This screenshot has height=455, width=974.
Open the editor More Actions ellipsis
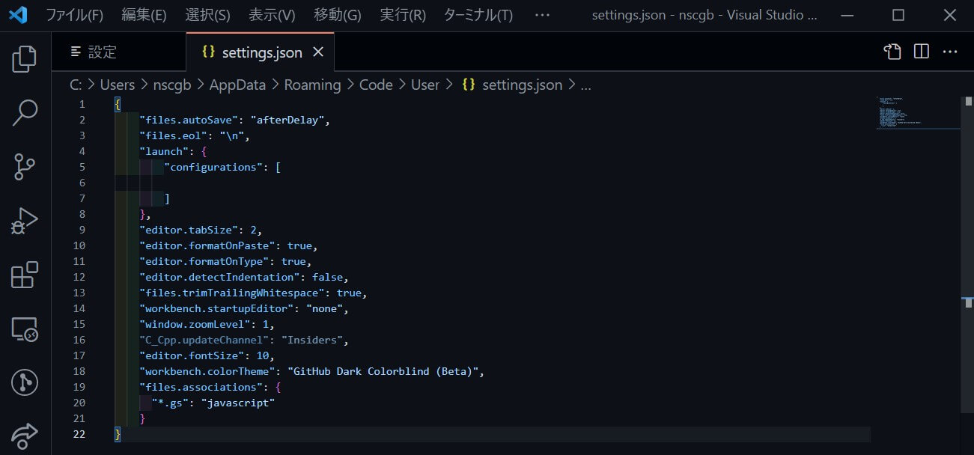[x=950, y=52]
